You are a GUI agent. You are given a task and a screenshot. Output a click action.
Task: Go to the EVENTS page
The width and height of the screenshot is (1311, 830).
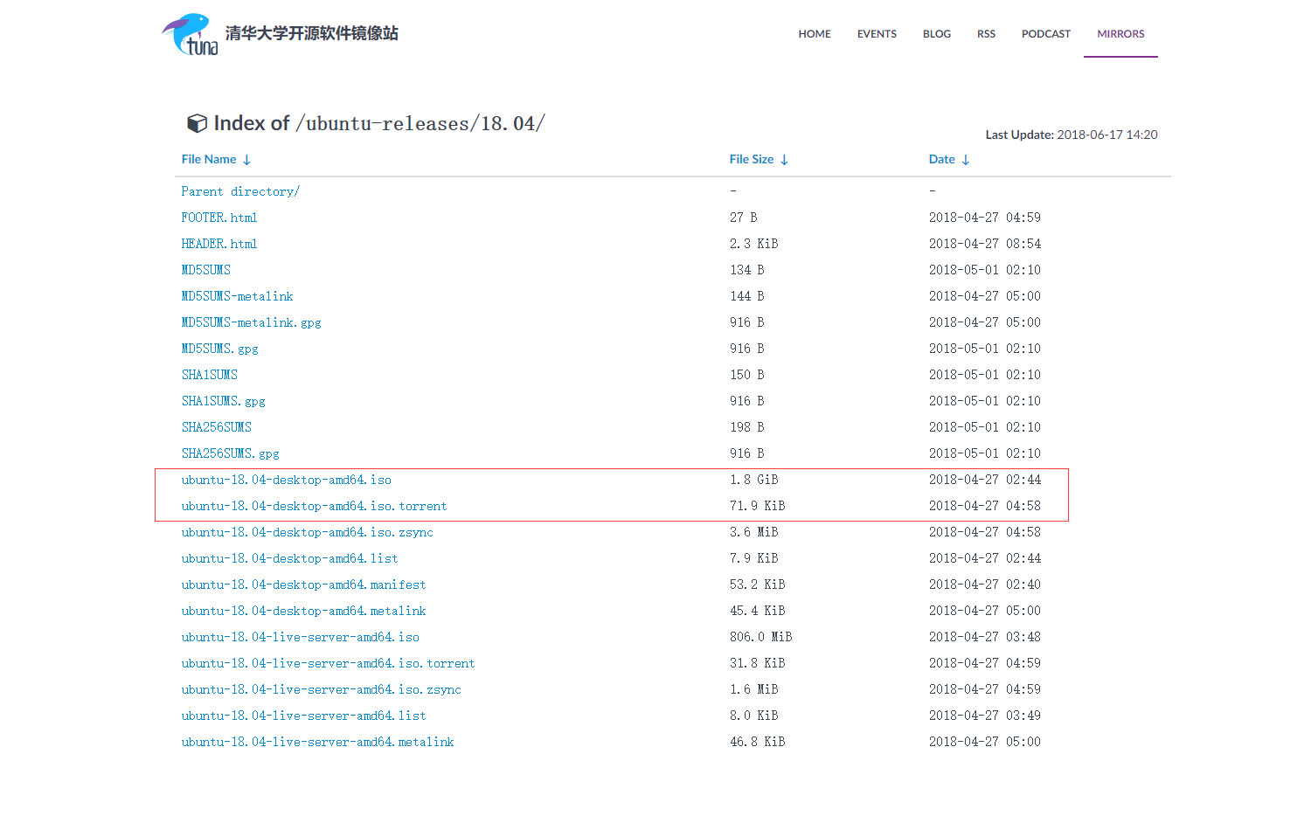[877, 34]
